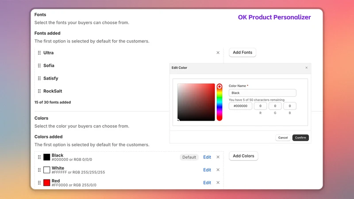This screenshot has height=199, width=354.
Task: Cancel the Edit Color dialog
Action: pos(283,138)
